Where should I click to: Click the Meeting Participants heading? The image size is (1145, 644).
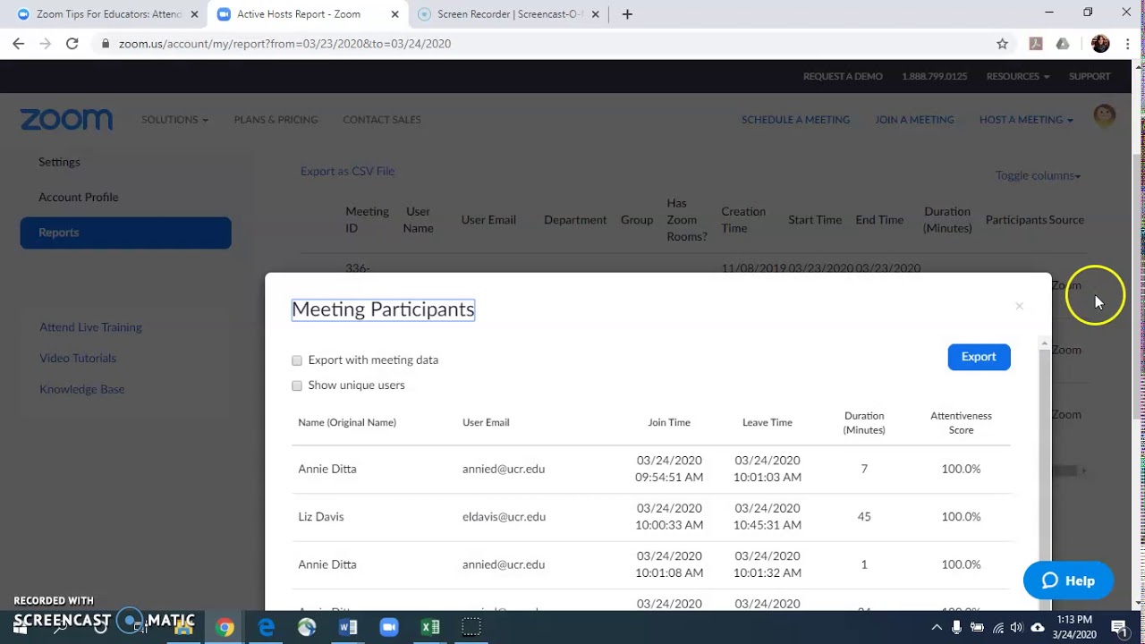pyautogui.click(x=383, y=309)
